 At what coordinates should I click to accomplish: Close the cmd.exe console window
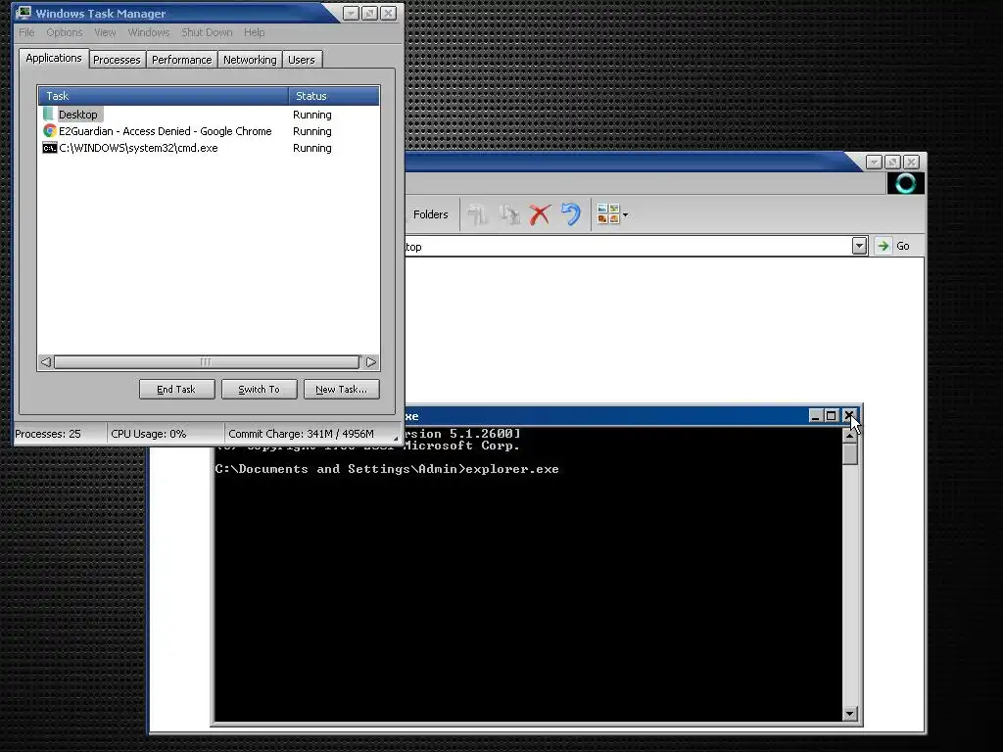pos(849,415)
